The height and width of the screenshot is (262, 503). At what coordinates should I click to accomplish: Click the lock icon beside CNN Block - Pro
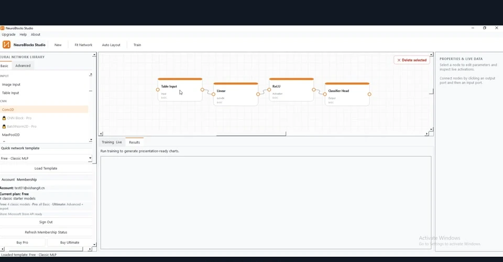click(4, 118)
